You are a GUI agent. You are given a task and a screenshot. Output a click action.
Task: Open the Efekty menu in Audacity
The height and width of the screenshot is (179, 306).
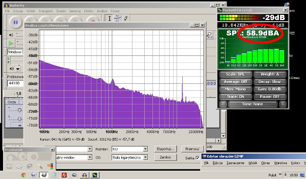click(89, 11)
